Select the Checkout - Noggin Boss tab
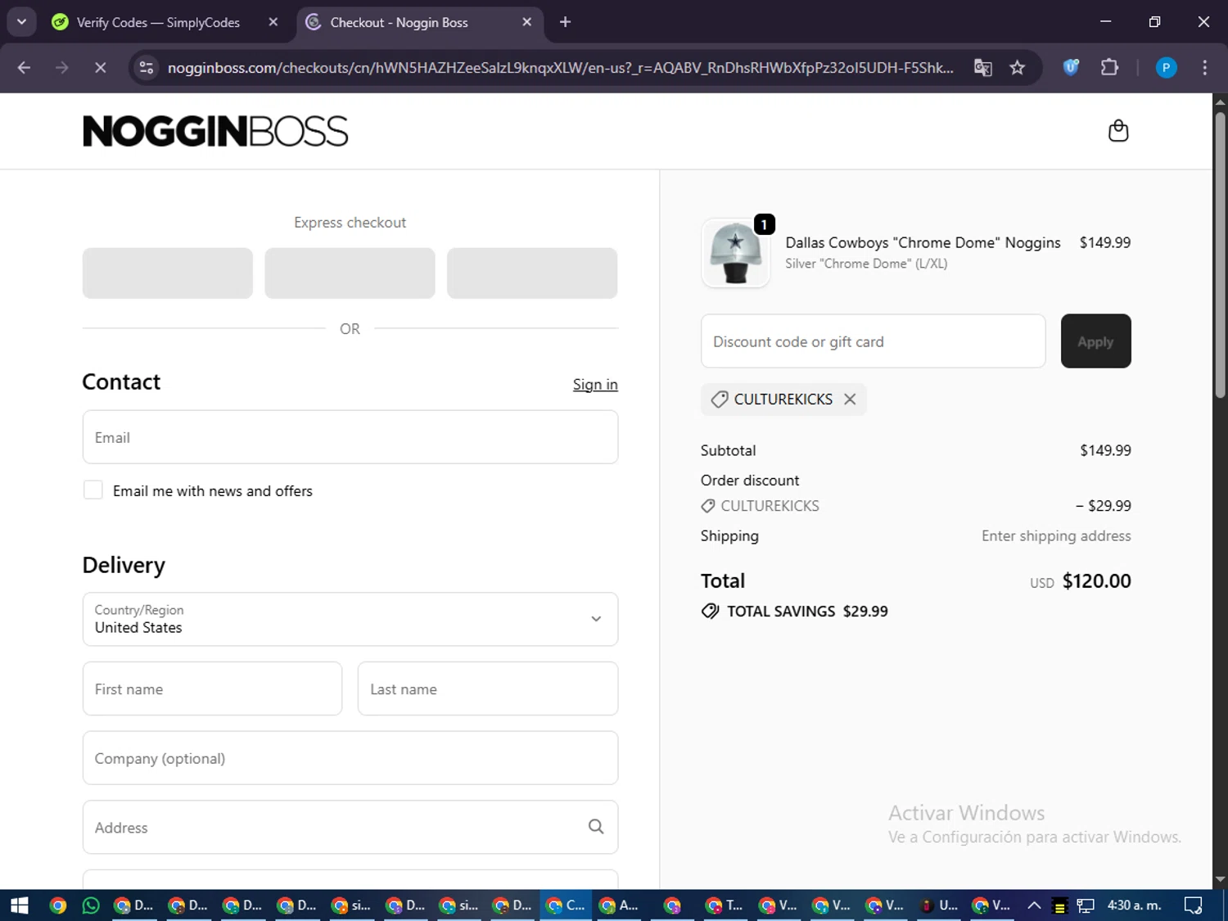1228x921 pixels. 399,22
